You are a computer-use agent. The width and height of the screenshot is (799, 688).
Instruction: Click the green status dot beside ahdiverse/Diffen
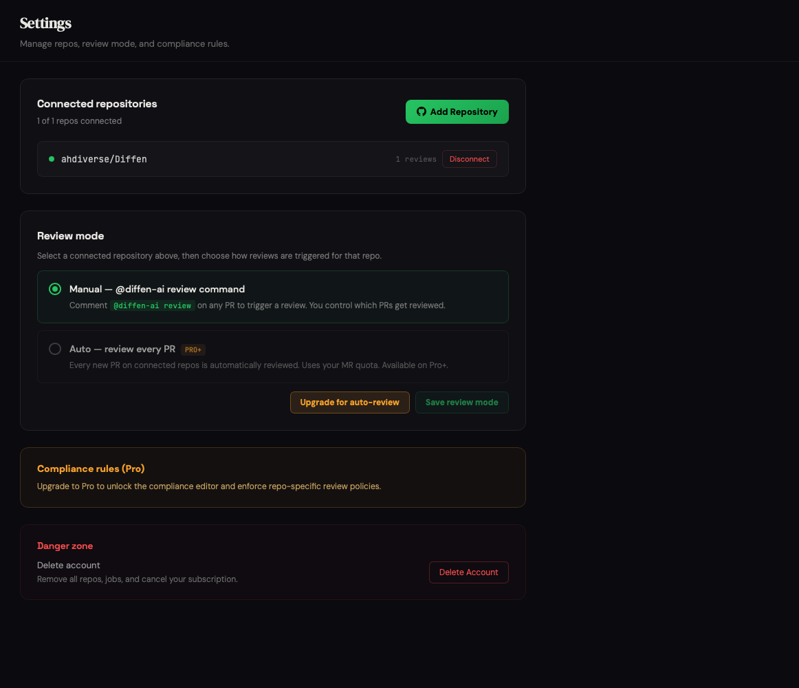(x=51, y=159)
